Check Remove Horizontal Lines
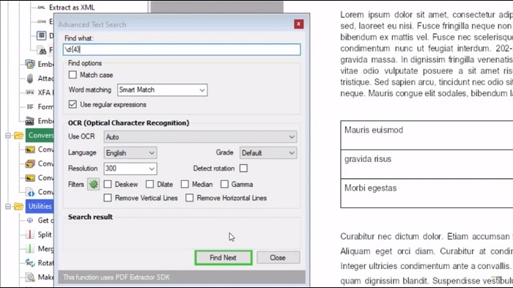 pyautogui.click(x=189, y=198)
